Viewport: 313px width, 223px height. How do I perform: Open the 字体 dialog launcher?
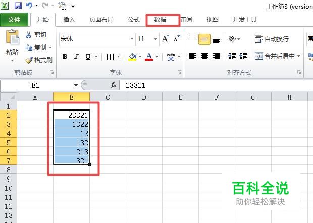[x=179, y=72]
